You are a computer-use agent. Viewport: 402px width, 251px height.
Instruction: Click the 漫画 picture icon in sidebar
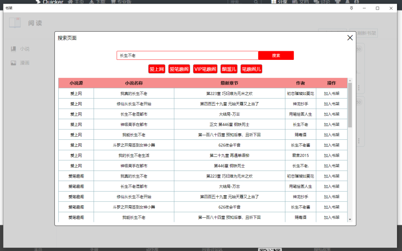coord(14,63)
